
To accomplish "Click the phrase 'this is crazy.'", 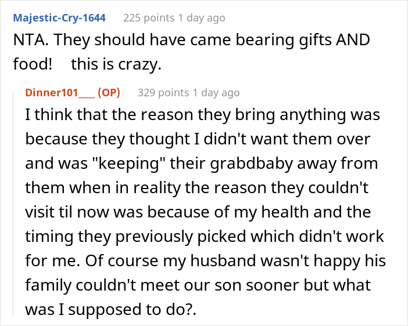I will click(116, 64).
